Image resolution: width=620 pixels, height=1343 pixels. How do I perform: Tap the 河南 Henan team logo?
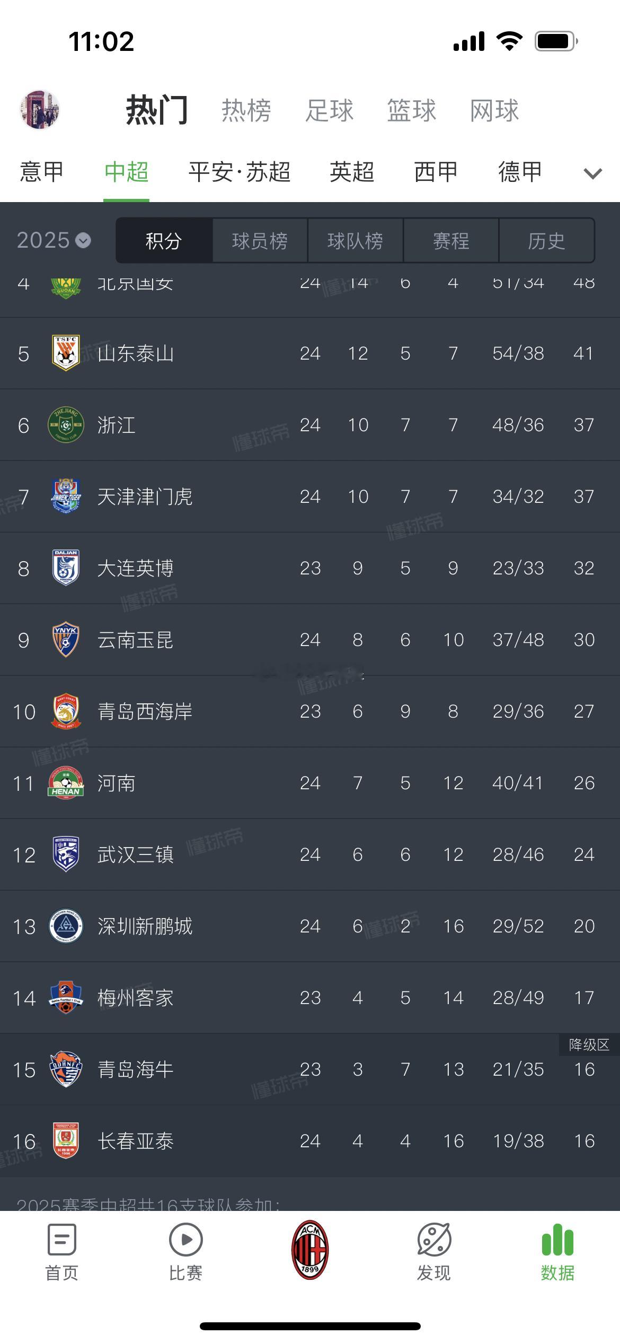[x=66, y=782]
